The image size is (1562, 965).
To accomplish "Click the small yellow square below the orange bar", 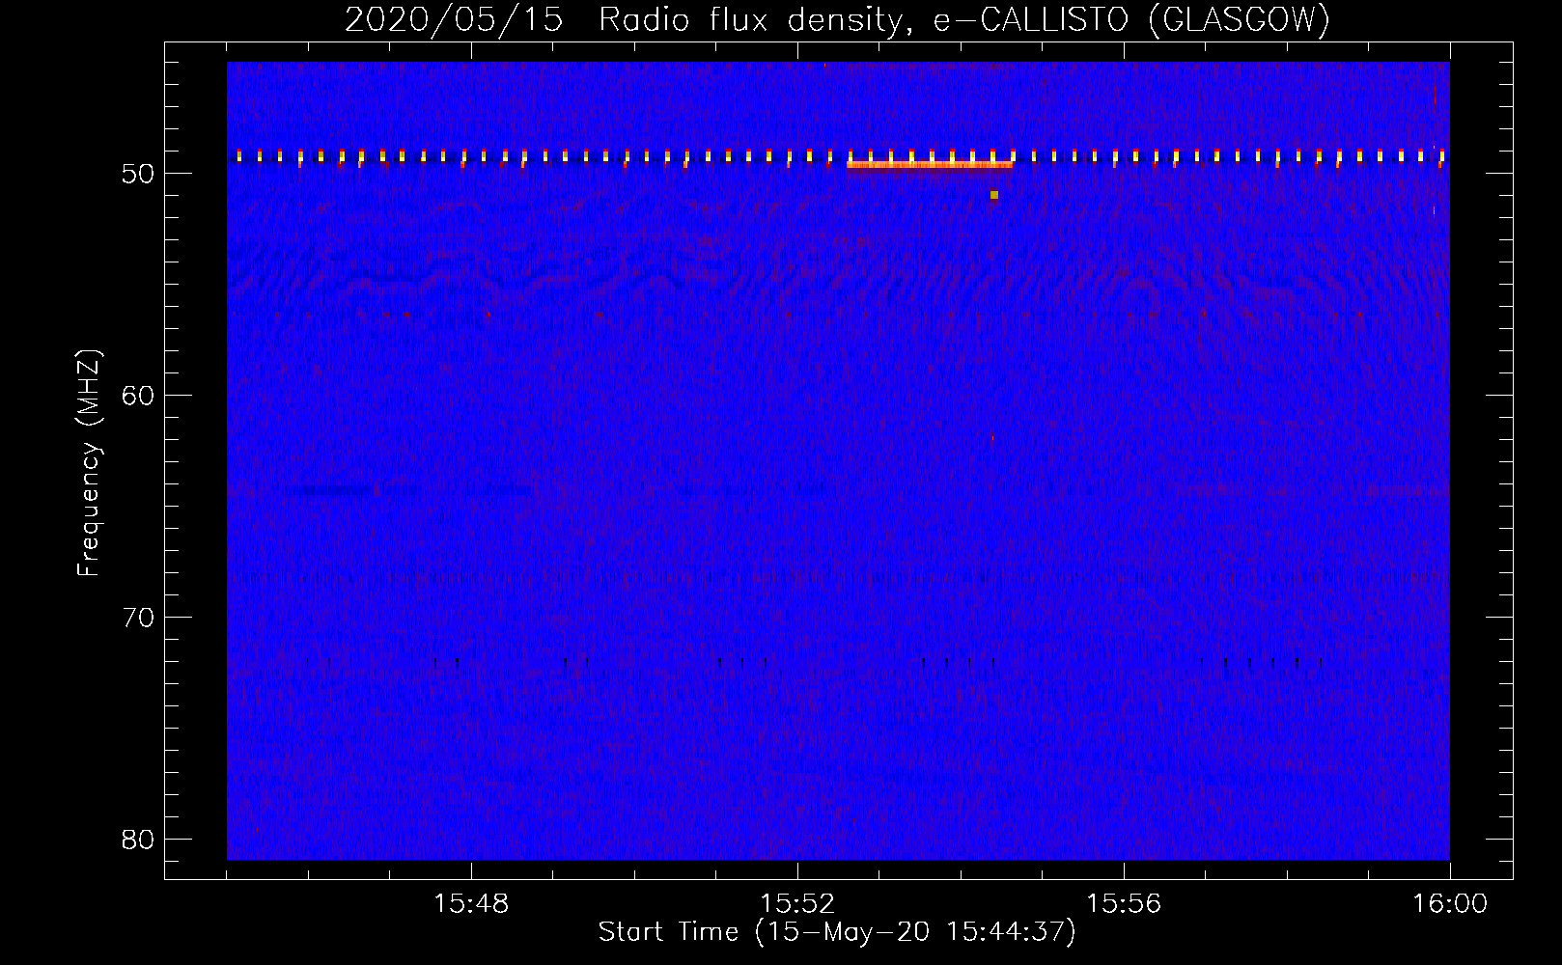I will point(994,195).
